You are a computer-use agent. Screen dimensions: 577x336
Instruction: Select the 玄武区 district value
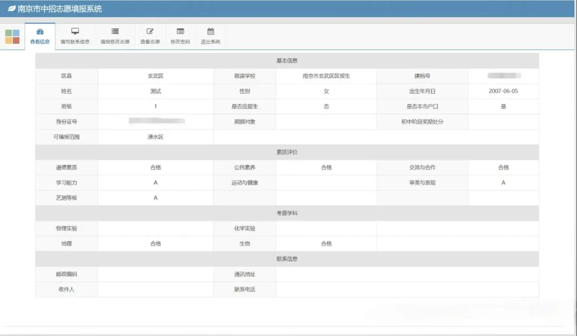[155, 76]
